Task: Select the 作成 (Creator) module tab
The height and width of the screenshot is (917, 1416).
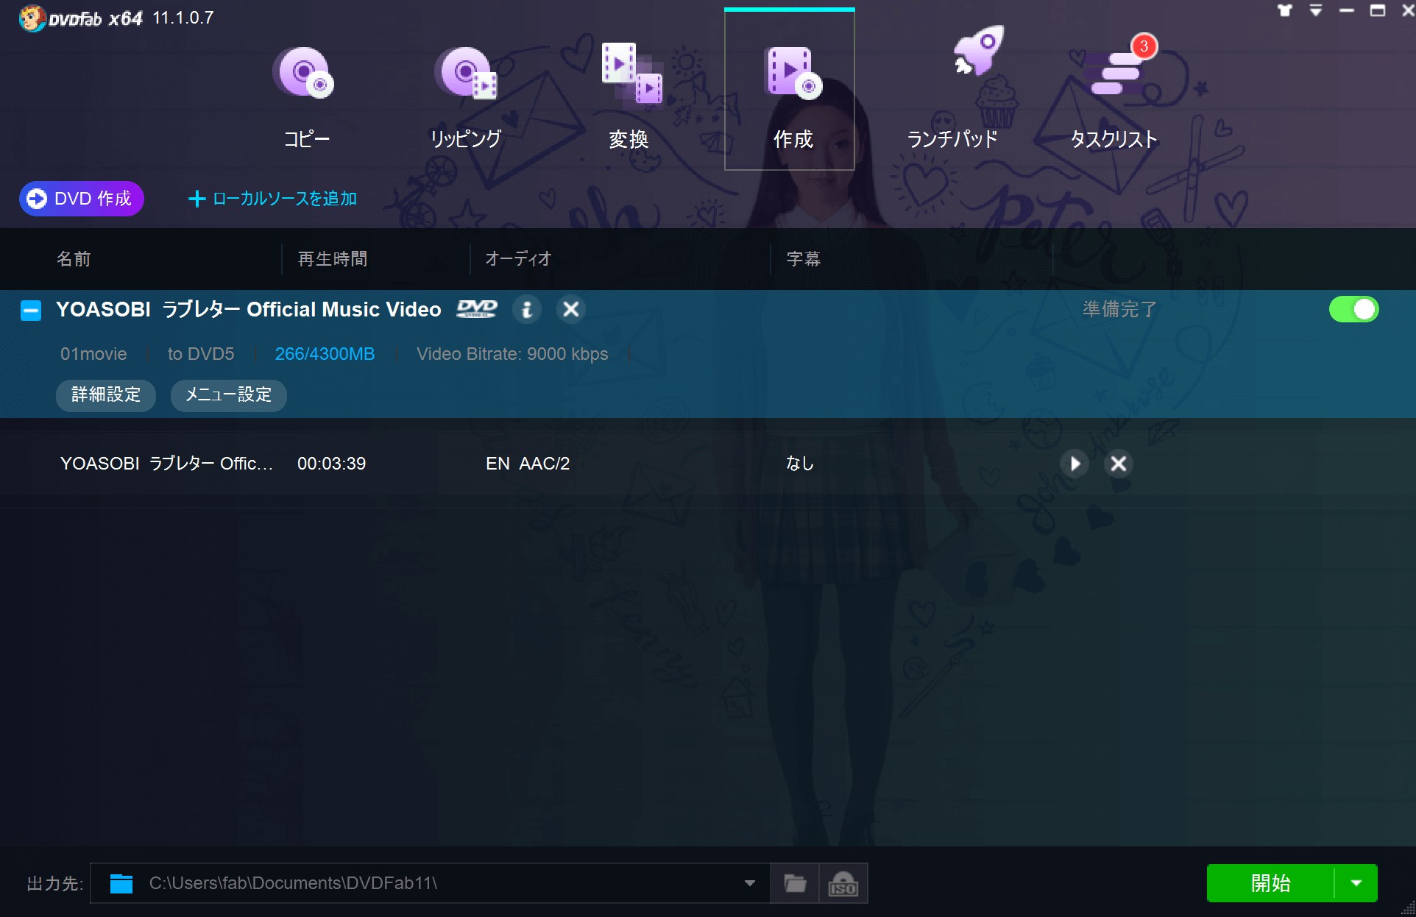Action: [790, 90]
